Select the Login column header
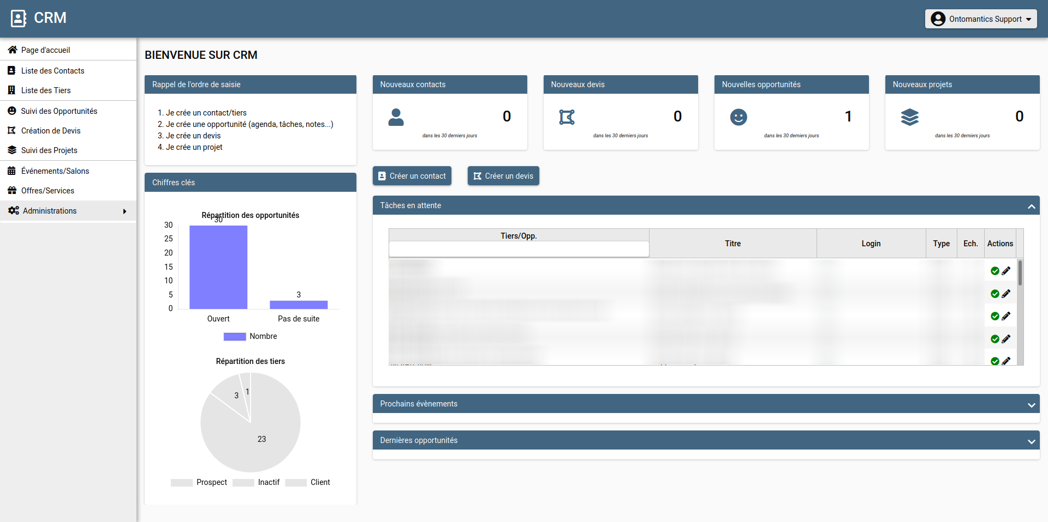Image resolution: width=1048 pixels, height=522 pixels. 871,244
